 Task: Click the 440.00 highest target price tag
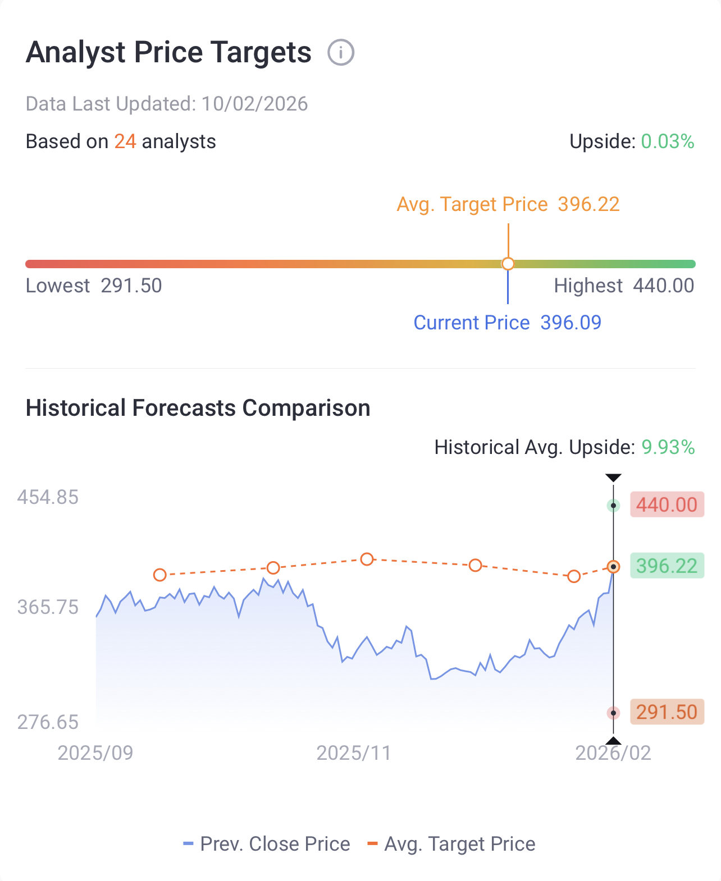(667, 504)
